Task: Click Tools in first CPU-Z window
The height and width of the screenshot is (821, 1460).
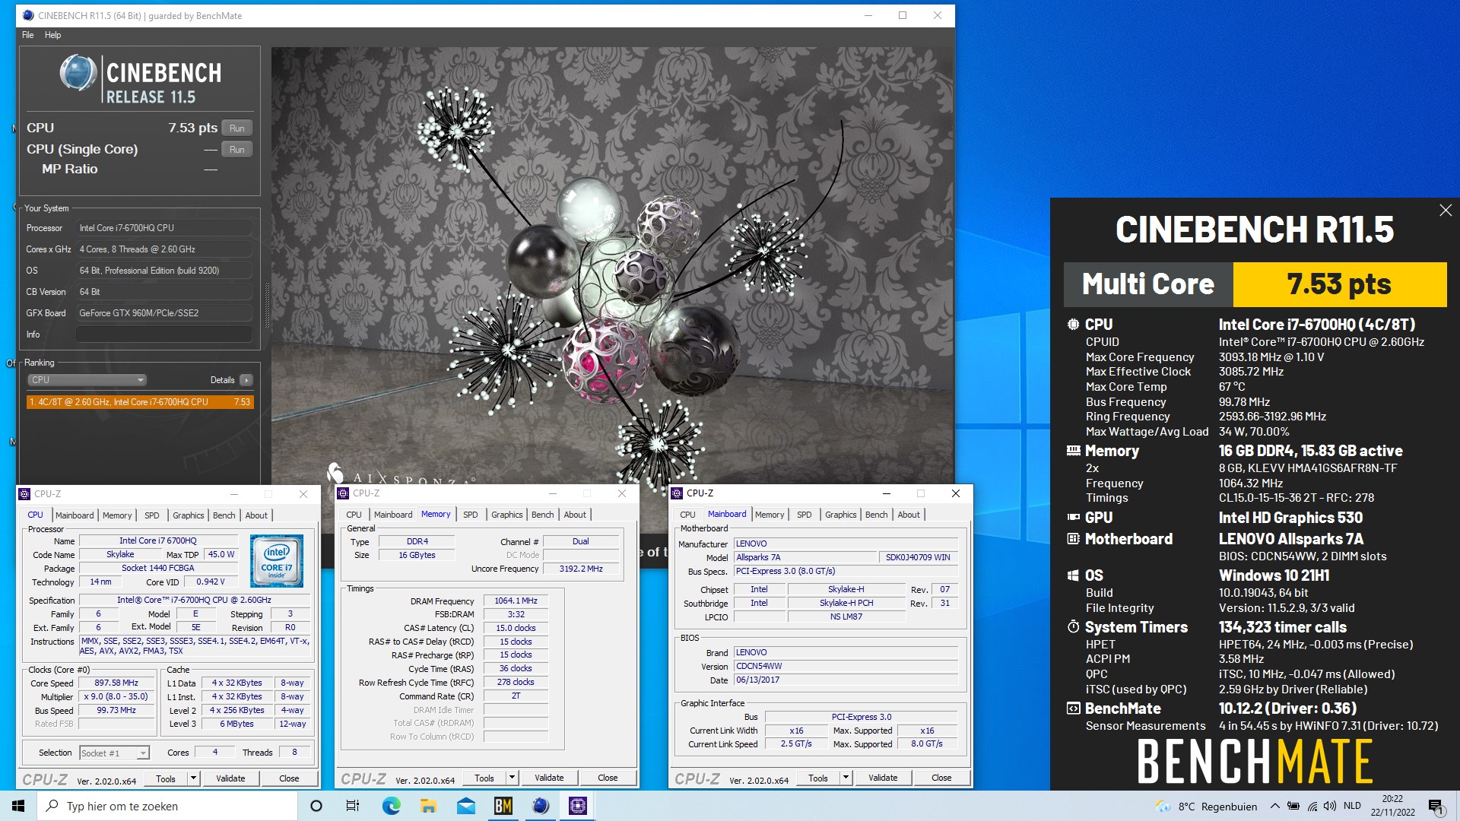Action: 166,778
